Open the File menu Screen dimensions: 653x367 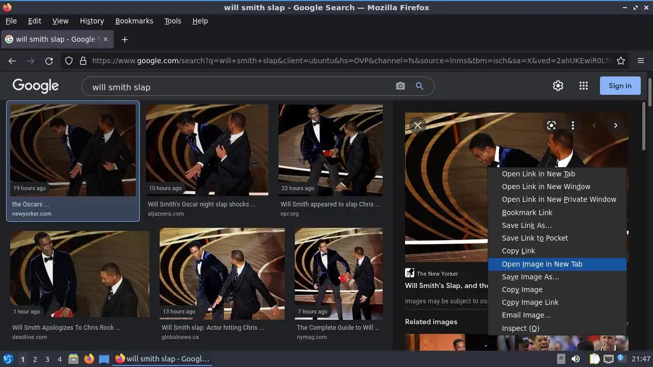click(11, 21)
